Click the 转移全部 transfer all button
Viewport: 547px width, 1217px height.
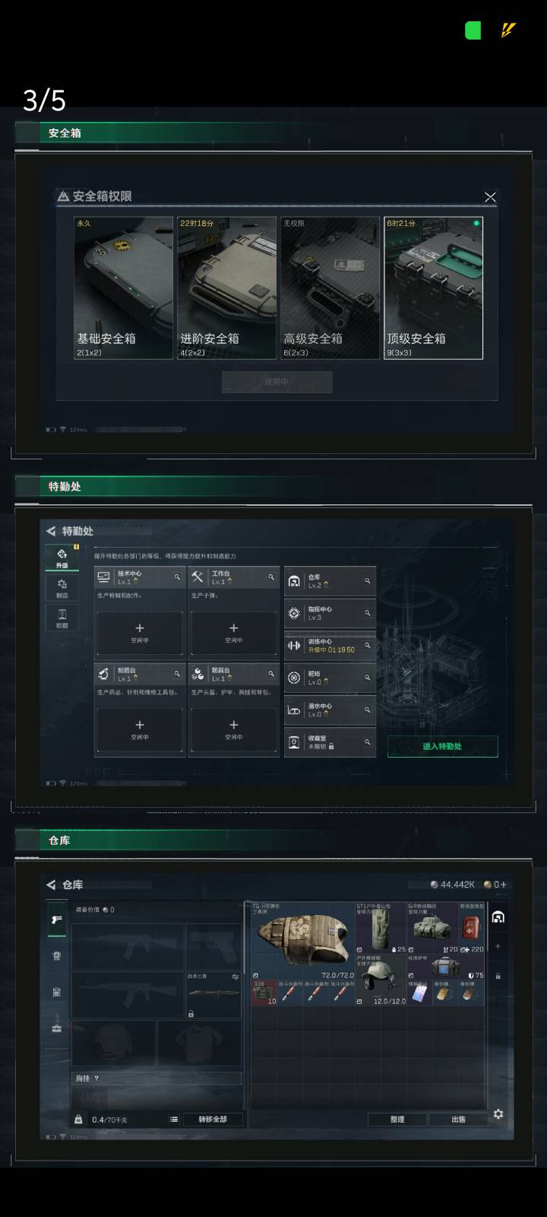tap(213, 1119)
